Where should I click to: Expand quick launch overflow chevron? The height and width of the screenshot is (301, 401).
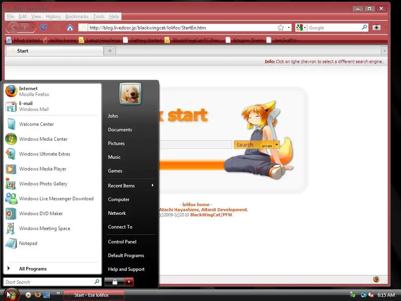tap(58, 293)
